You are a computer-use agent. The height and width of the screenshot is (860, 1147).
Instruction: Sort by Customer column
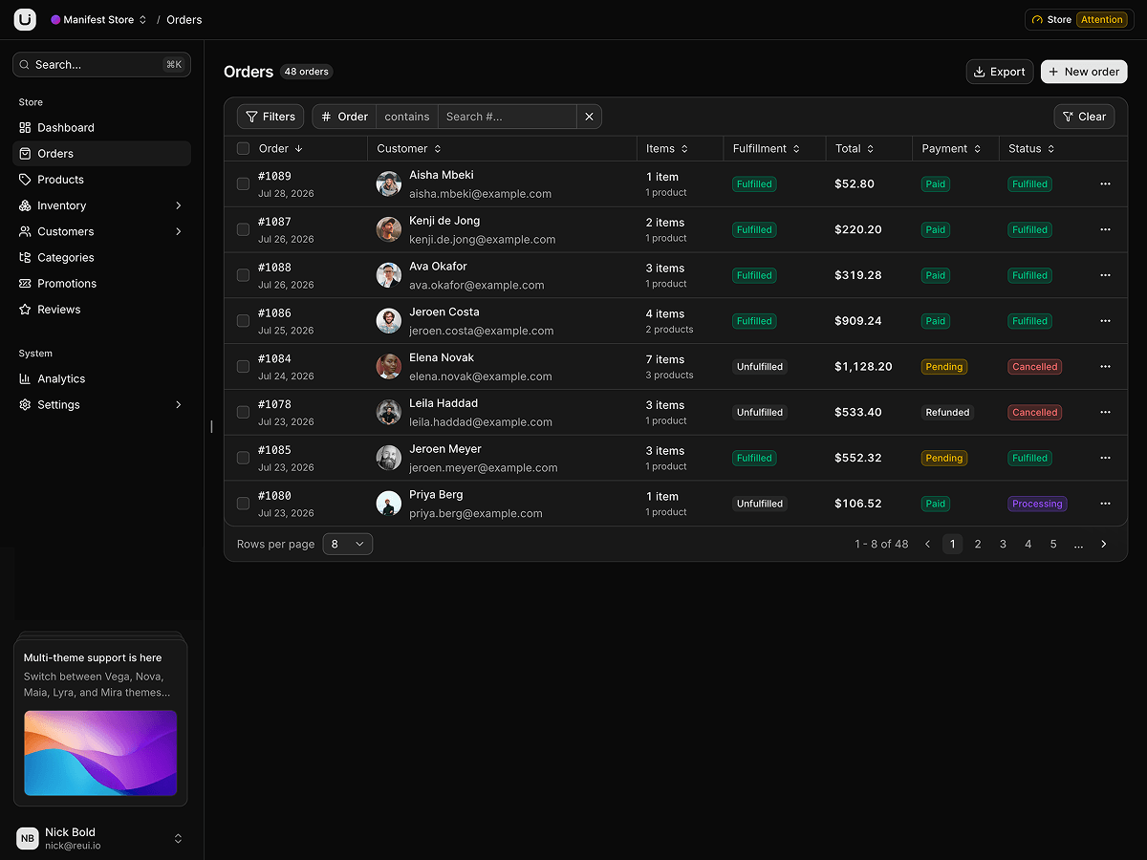click(409, 149)
